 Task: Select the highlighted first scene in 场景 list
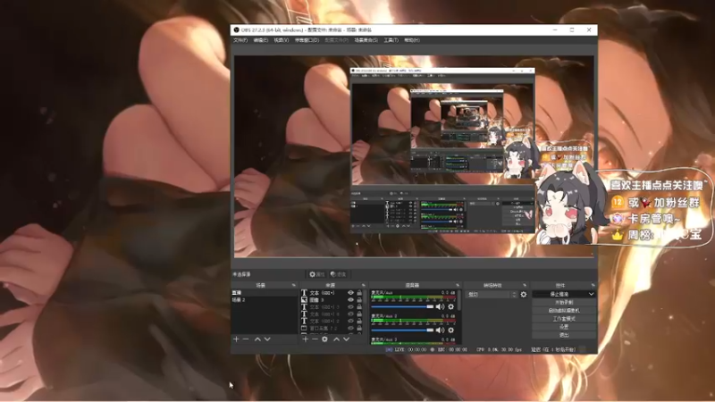click(x=264, y=293)
